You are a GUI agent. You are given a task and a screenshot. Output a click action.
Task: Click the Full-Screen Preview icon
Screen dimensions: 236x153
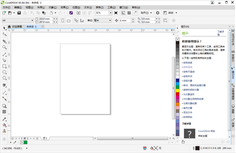(116, 13)
